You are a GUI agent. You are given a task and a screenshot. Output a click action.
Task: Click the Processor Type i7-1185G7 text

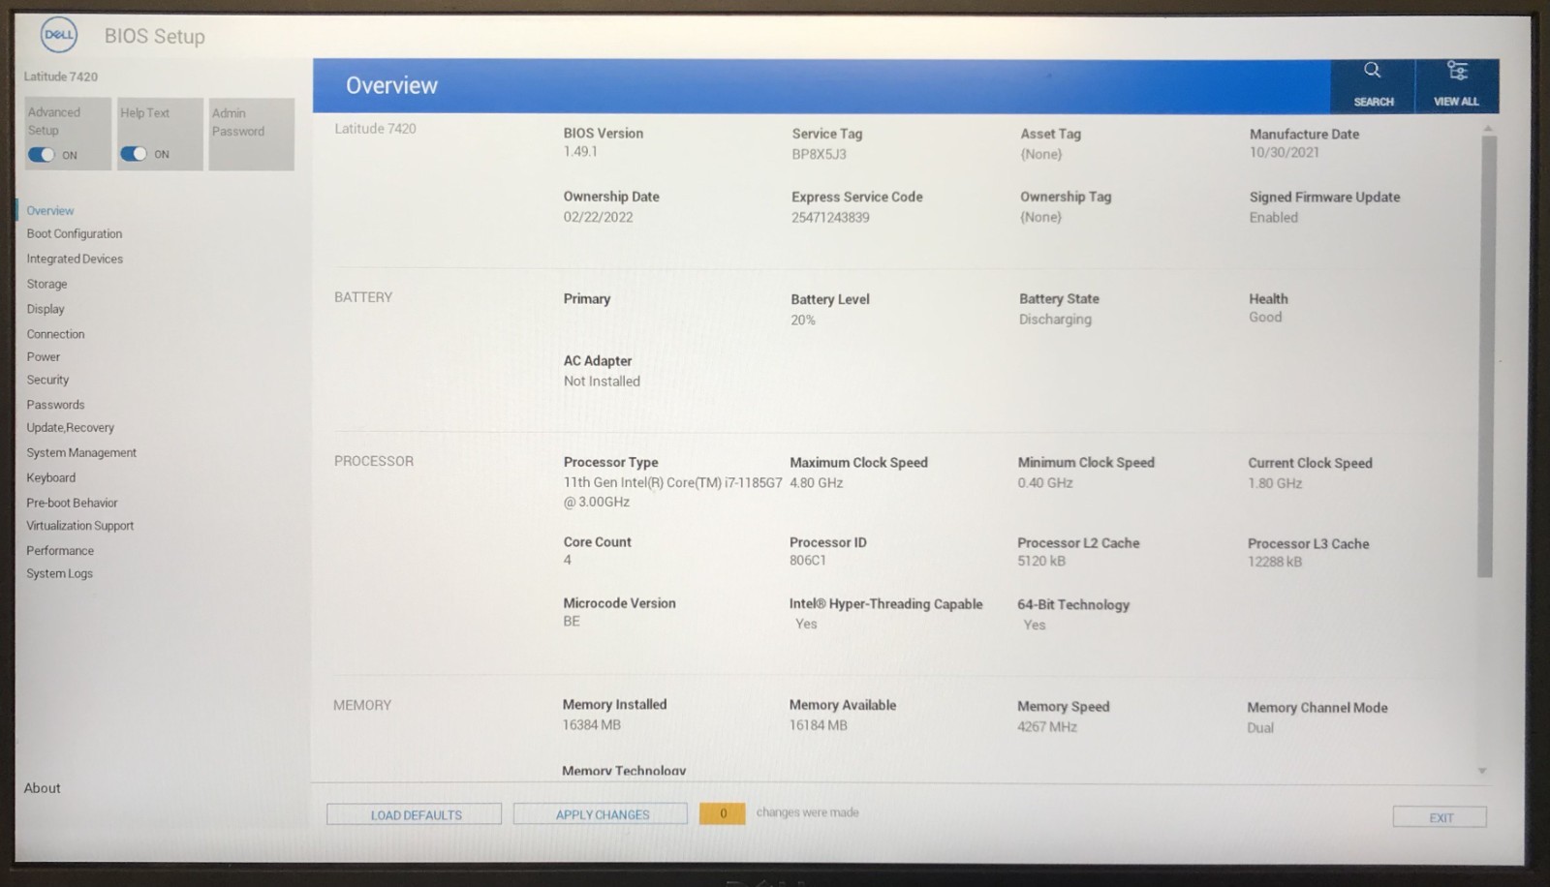(x=672, y=492)
